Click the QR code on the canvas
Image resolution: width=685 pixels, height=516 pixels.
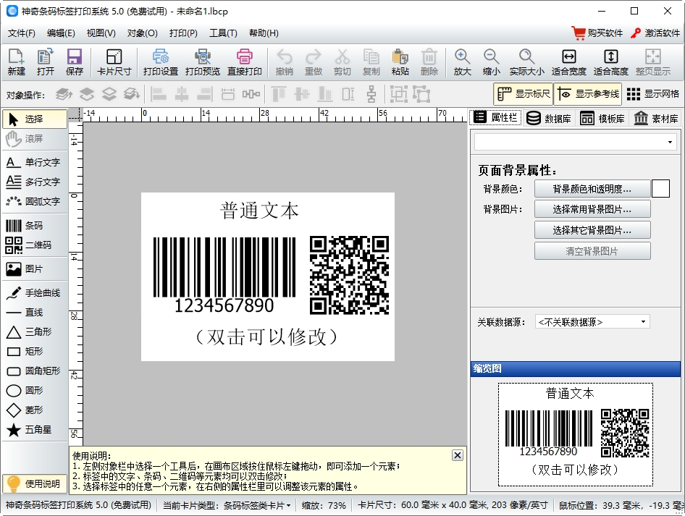[x=350, y=275]
